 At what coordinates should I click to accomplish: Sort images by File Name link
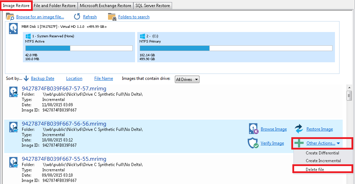coord(103,78)
